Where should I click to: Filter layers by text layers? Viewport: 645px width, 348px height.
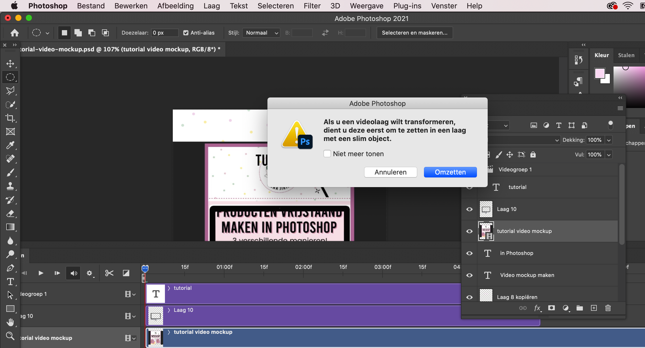click(558, 125)
